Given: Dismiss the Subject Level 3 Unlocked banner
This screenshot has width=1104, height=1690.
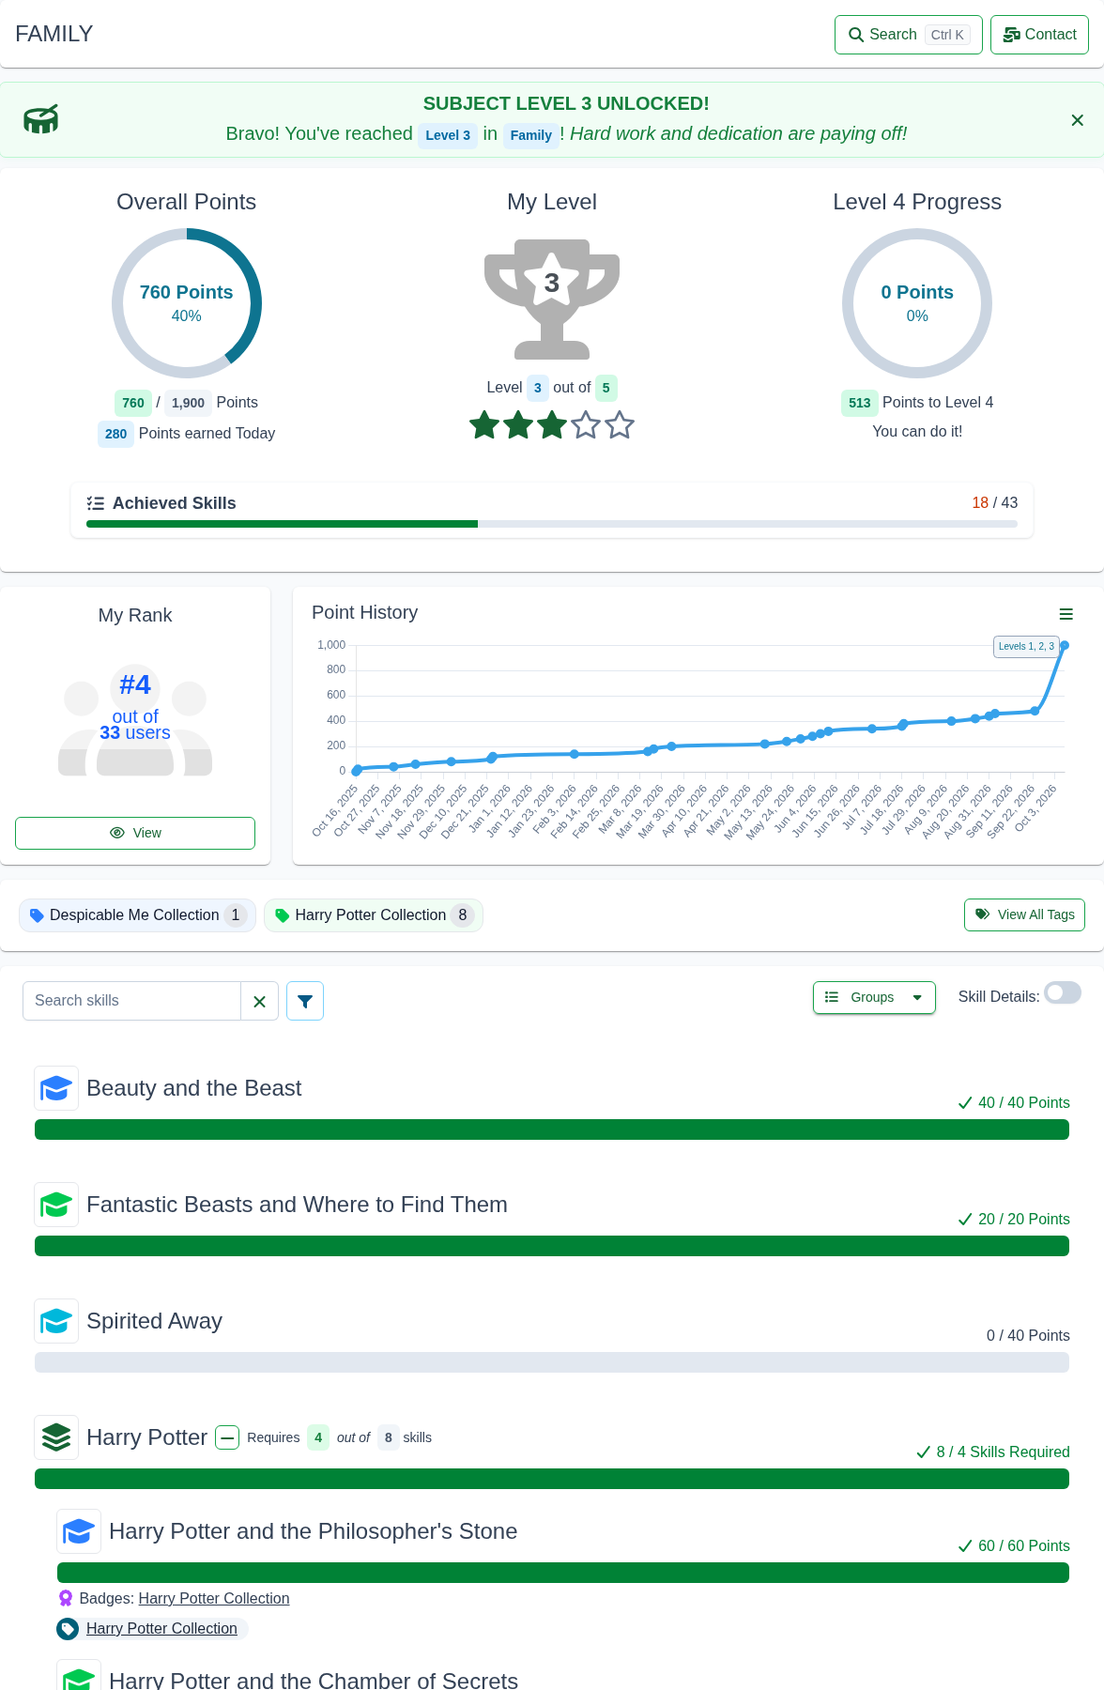Looking at the screenshot, I should tap(1077, 120).
